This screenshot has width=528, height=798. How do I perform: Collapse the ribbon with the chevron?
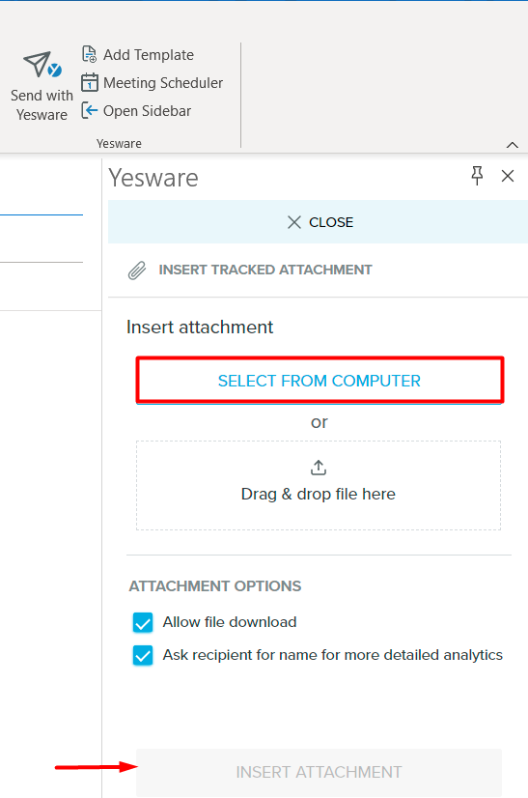tap(513, 145)
